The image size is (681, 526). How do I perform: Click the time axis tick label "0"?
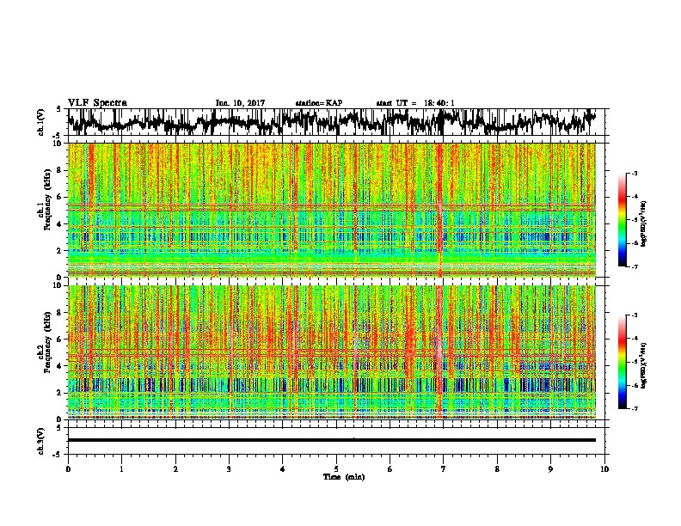[68, 469]
